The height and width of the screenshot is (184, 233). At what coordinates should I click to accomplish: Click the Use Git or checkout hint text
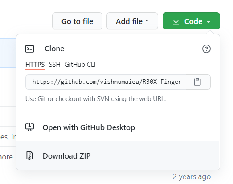pyautogui.click(x=95, y=99)
